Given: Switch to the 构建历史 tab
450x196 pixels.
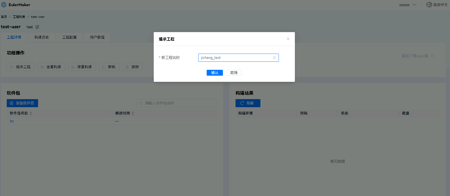Looking at the screenshot, I should (42, 37).
